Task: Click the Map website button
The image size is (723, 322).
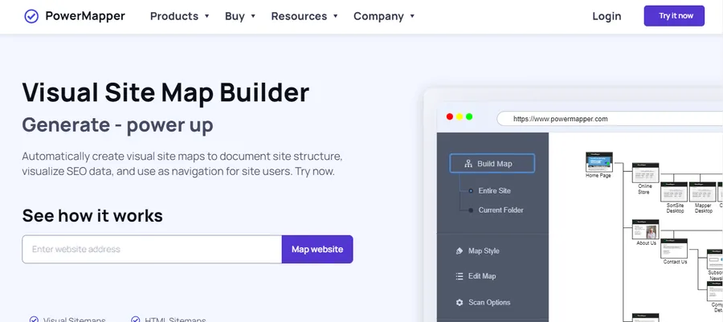Action: (x=317, y=249)
